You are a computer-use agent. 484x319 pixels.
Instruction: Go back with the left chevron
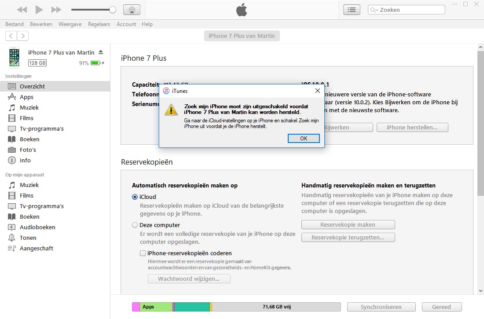[11, 36]
